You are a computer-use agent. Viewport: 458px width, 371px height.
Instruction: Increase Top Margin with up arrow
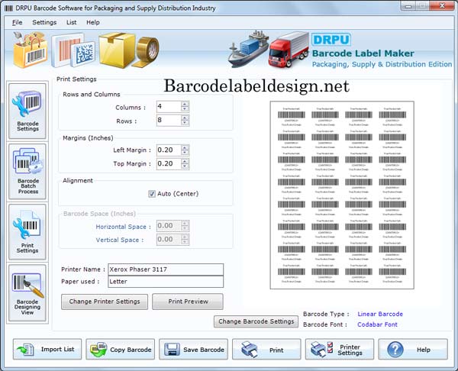[x=185, y=162]
